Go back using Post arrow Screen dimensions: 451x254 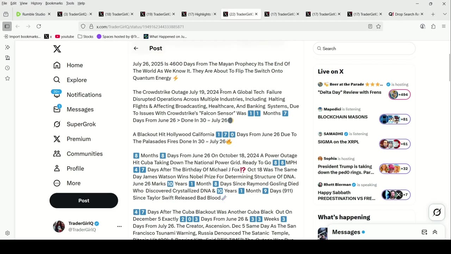(136, 48)
